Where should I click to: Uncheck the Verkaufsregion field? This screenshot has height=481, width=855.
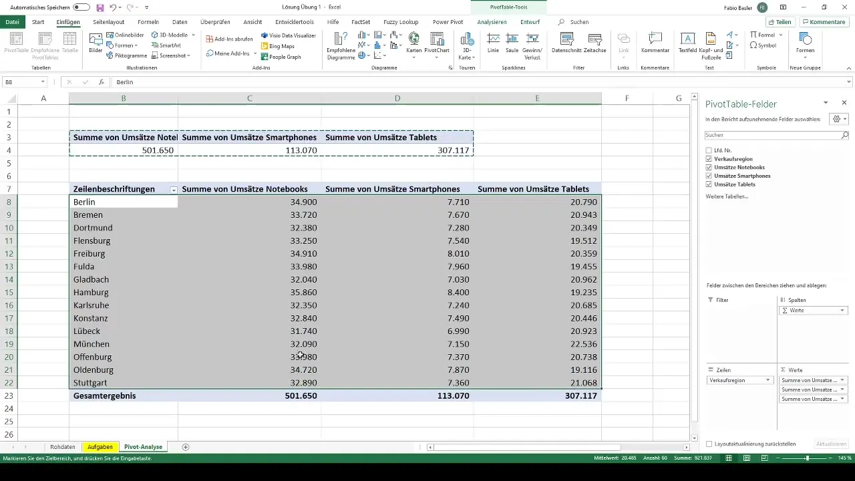click(709, 159)
